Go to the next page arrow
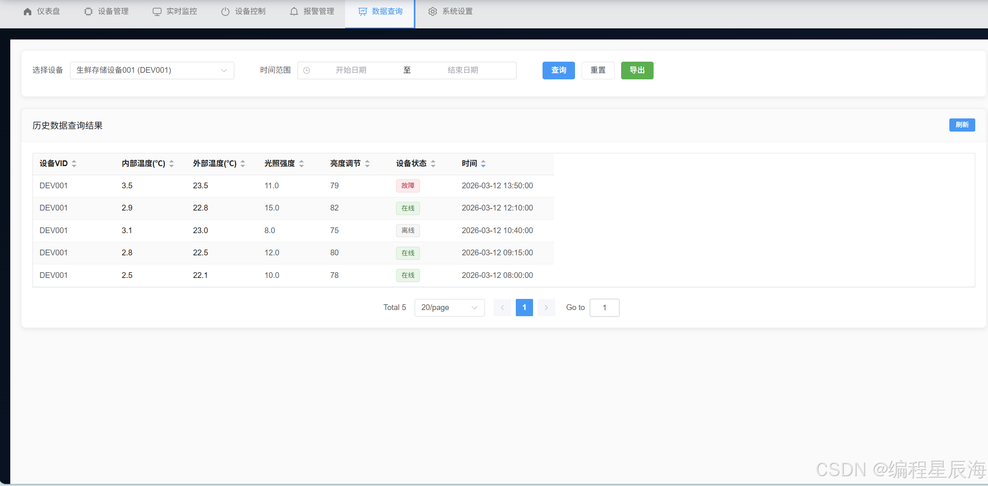The image size is (988, 486). pos(546,308)
